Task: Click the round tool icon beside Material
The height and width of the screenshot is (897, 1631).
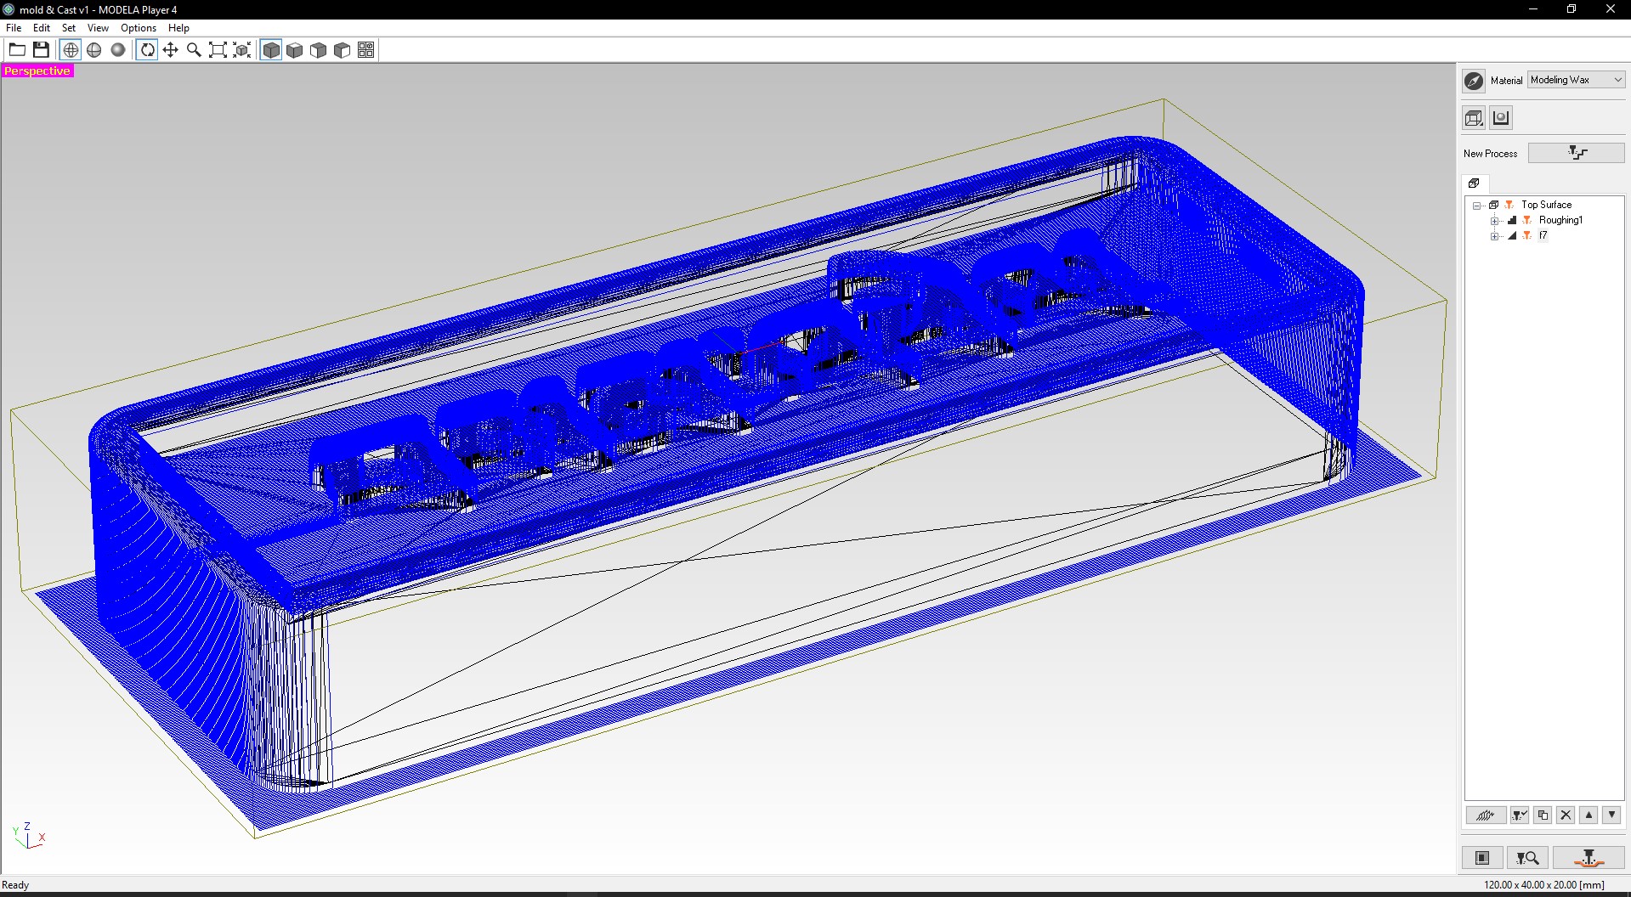Action: (1474, 81)
